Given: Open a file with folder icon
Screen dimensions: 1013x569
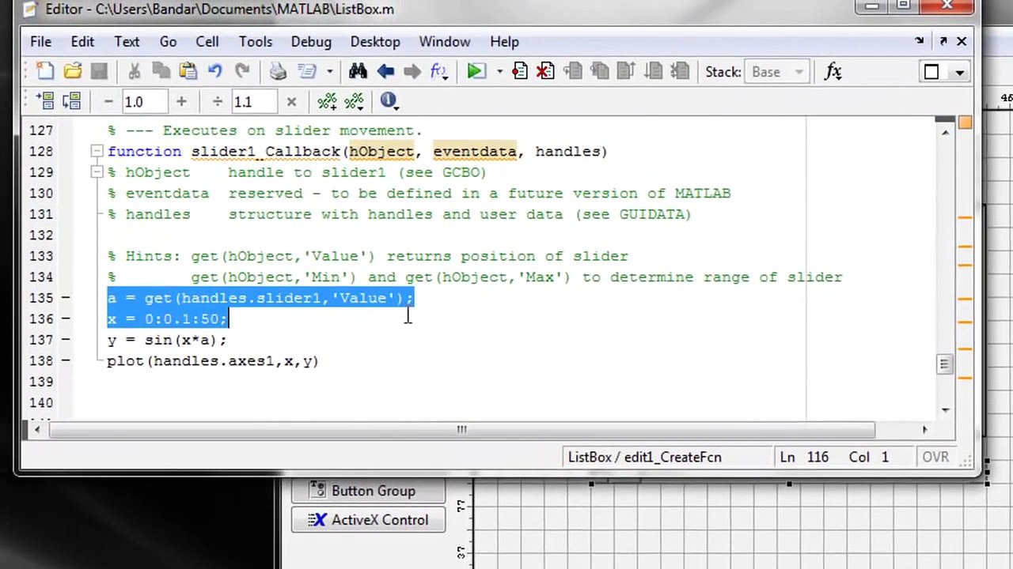Looking at the screenshot, I should point(72,72).
